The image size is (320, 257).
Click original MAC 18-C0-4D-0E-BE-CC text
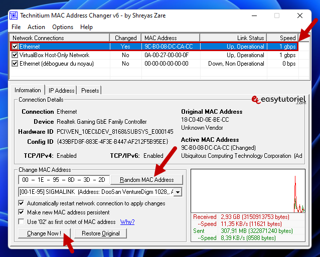click(x=205, y=120)
